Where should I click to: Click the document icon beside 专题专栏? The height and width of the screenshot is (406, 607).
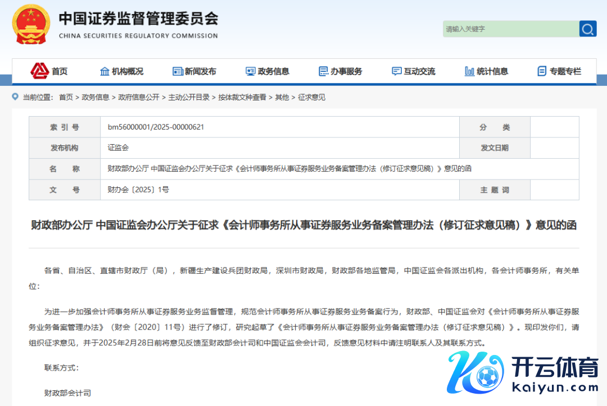pos(542,71)
